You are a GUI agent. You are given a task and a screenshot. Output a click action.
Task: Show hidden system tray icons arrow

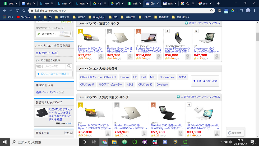point(221,142)
